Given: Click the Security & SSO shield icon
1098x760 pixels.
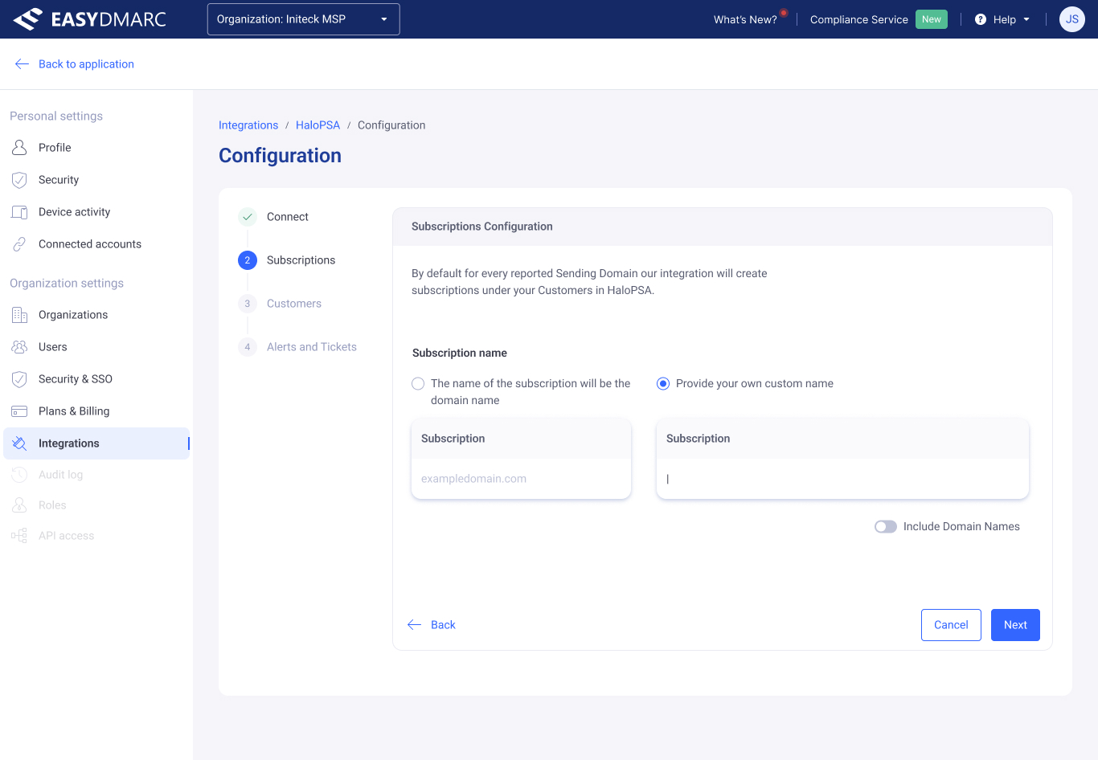Looking at the screenshot, I should tap(19, 379).
